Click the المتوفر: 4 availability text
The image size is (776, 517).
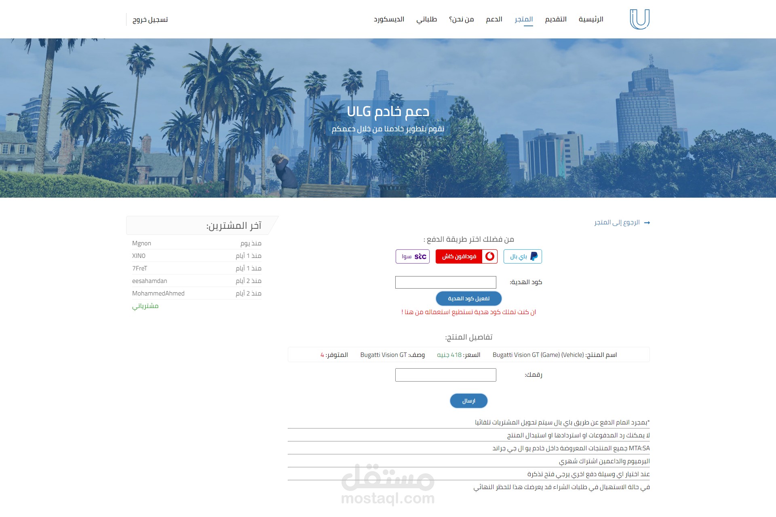334,355
